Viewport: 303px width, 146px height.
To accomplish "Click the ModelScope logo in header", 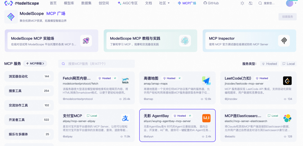I will (x=22, y=3).
